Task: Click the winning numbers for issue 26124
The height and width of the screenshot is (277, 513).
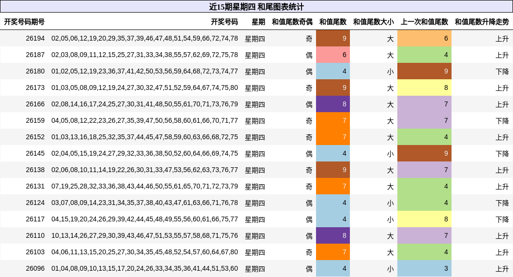Action: tap(145, 203)
